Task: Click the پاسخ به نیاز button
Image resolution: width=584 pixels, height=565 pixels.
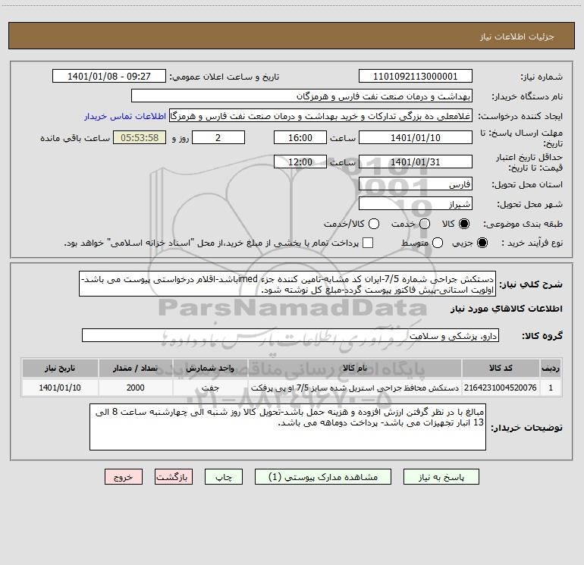Action: (441, 477)
